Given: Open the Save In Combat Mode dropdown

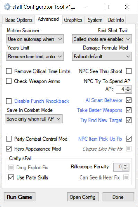Looking at the screenshot, I should pos(34,119).
